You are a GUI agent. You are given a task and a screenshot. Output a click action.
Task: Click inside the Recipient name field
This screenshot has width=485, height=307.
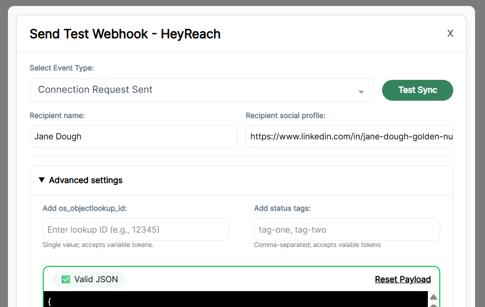coord(133,136)
